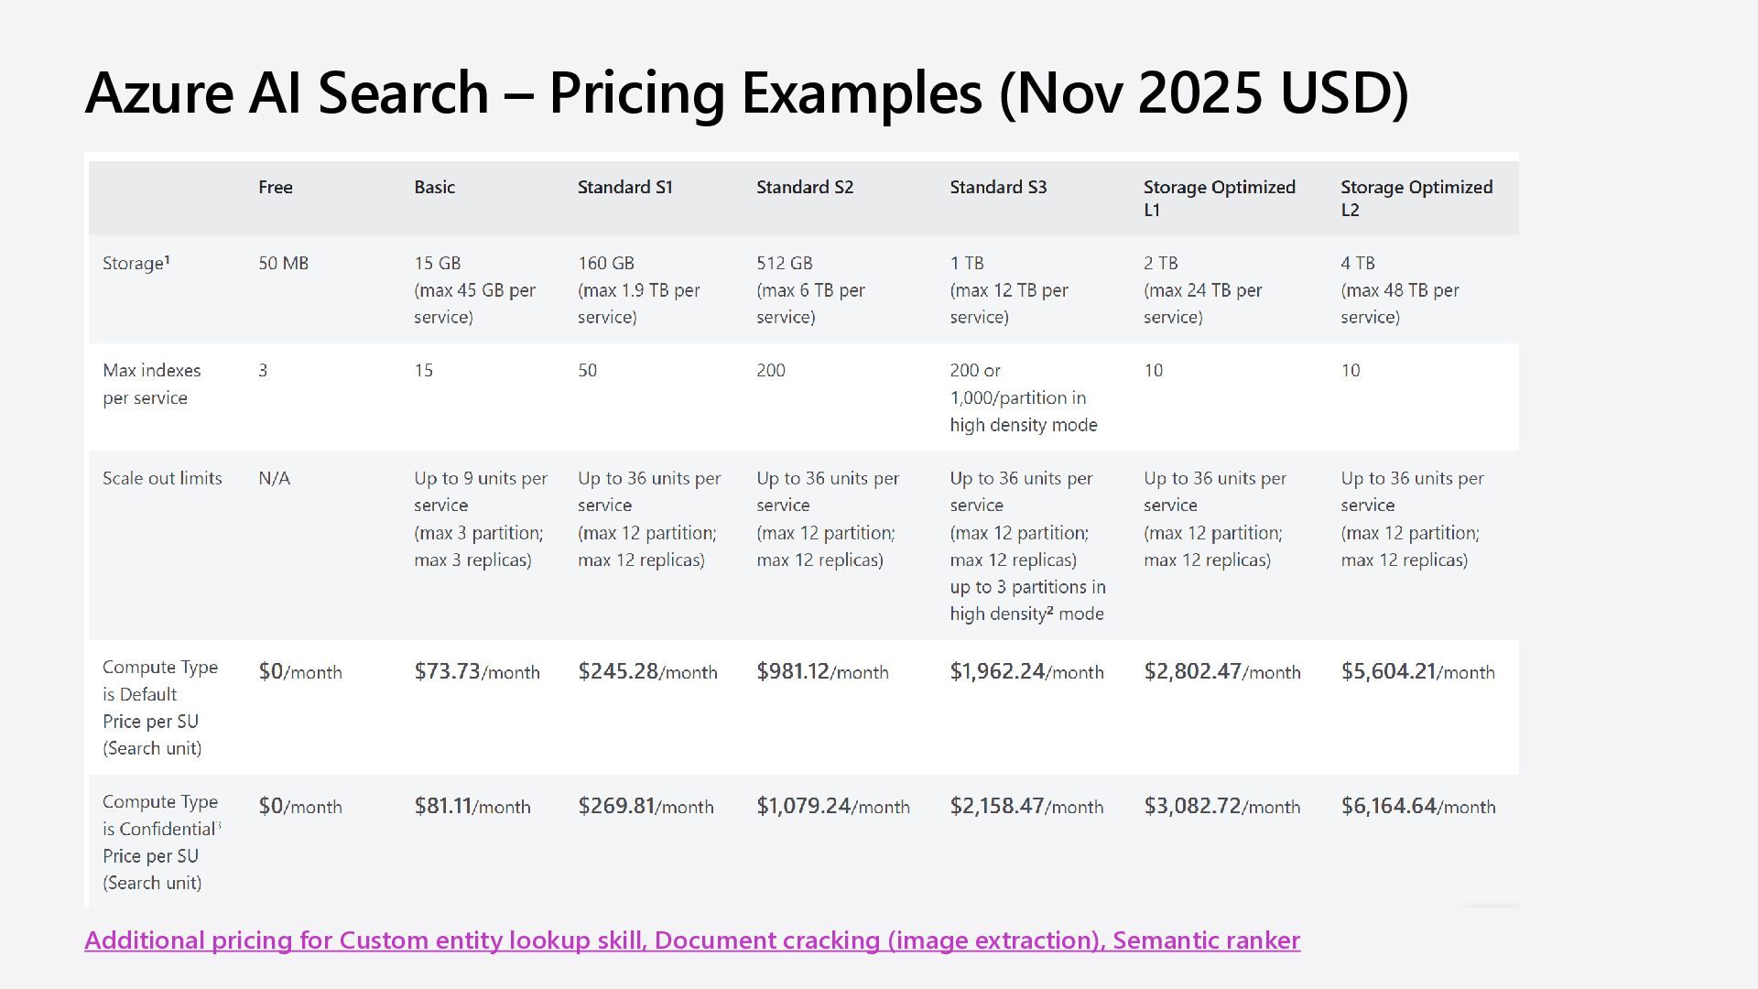Click the 50 MB Free storage cell
This screenshot has height=989, width=1758.
click(x=283, y=264)
